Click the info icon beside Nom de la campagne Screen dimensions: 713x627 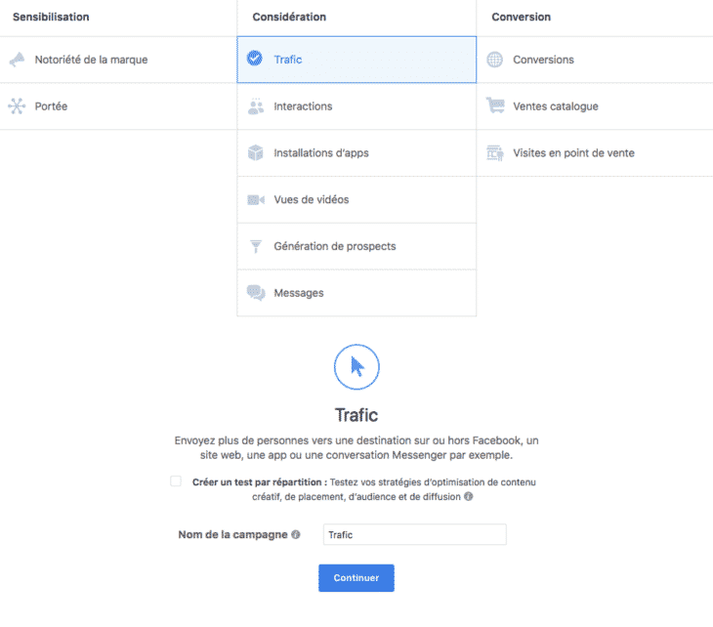pos(297,535)
